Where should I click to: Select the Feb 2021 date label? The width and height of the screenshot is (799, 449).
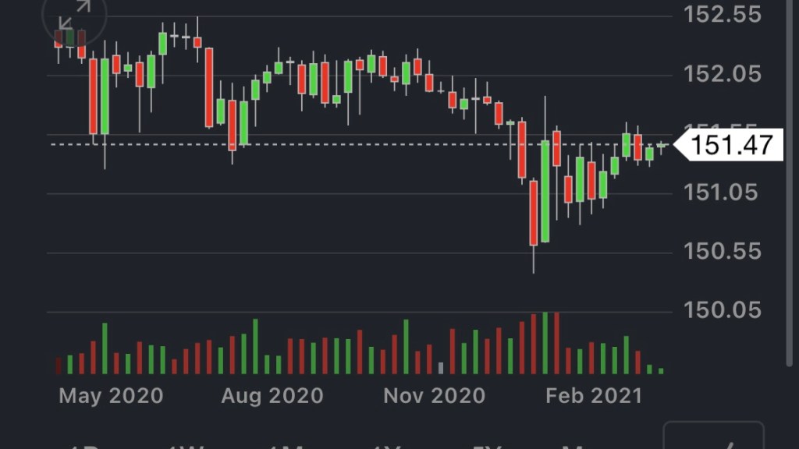[594, 395]
